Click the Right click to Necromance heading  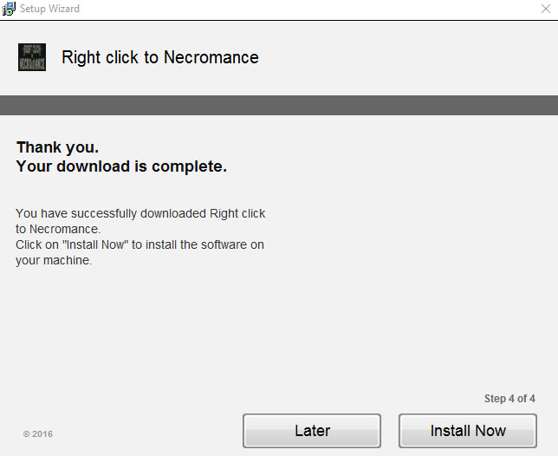click(160, 57)
